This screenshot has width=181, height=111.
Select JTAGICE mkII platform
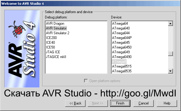point(56,57)
